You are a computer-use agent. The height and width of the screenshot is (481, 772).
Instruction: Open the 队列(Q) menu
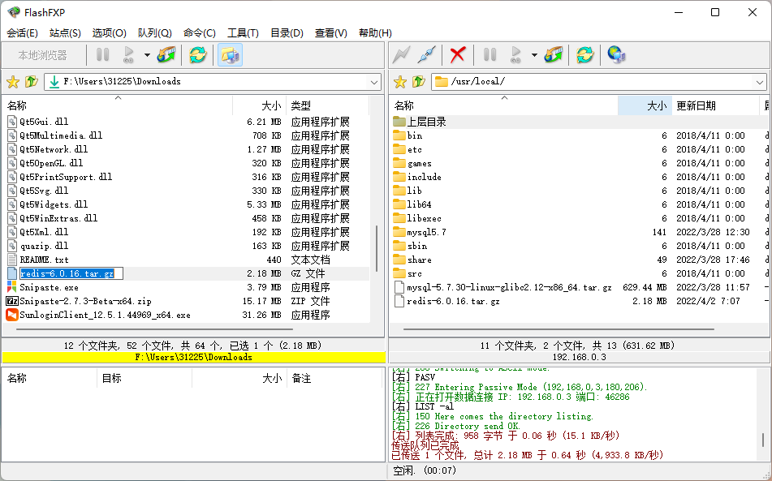click(x=154, y=33)
